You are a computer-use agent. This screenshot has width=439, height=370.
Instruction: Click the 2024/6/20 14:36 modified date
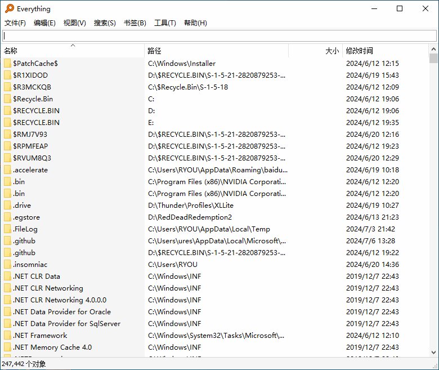pos(373,264)
